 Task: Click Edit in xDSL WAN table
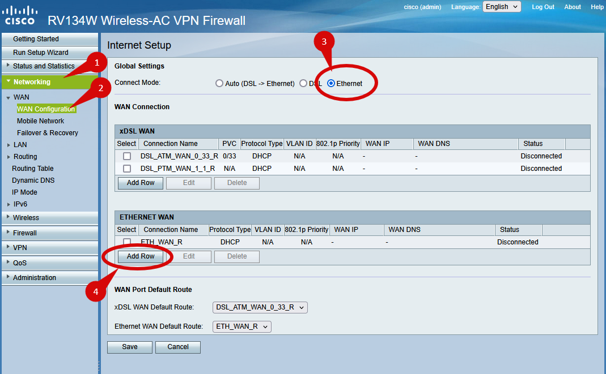189,183
